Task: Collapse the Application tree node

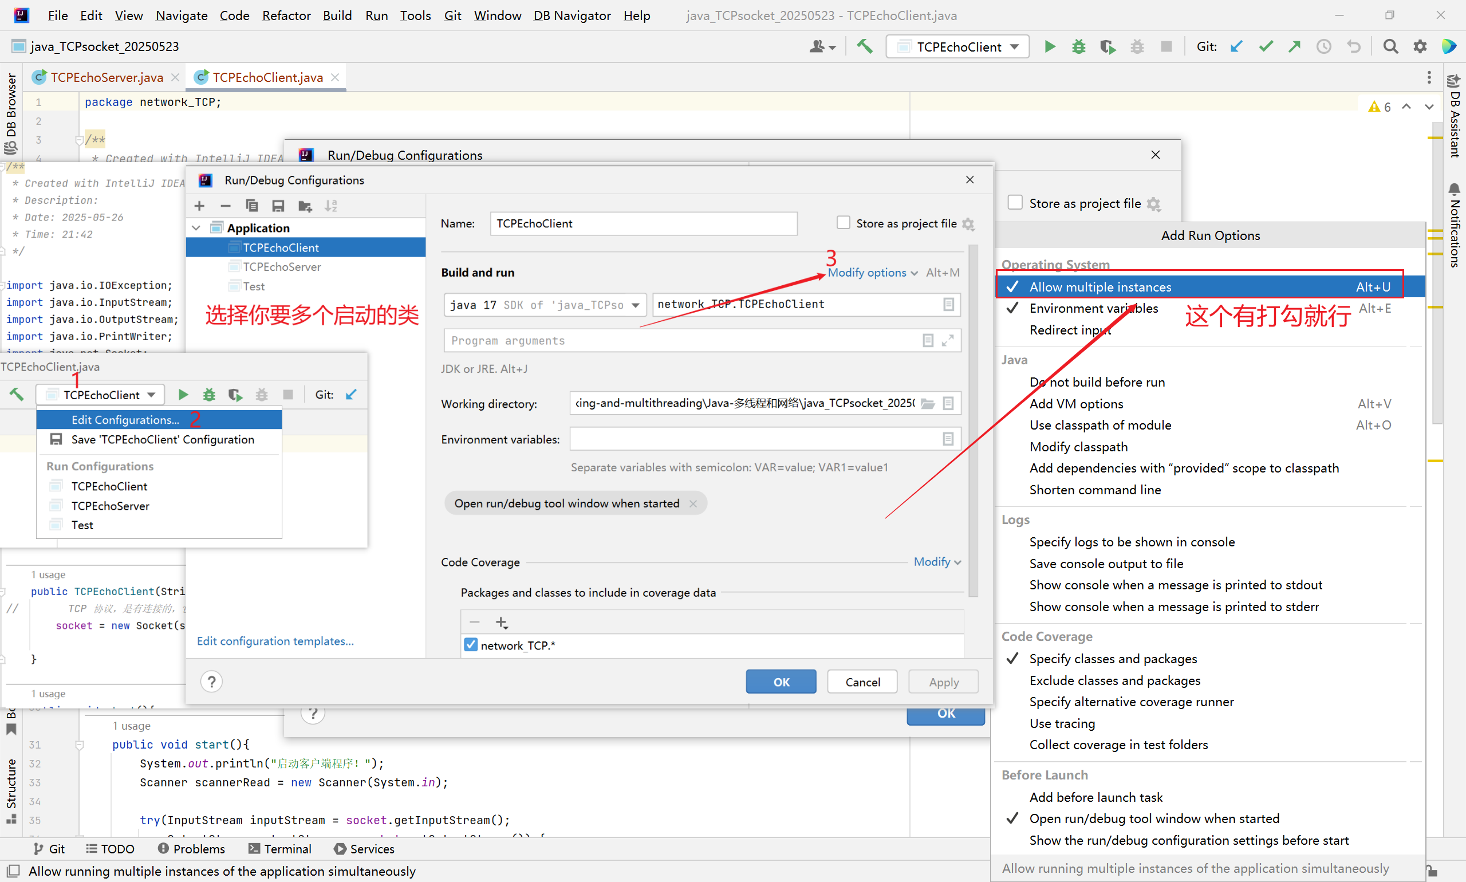Action: (x=196, y=228)
